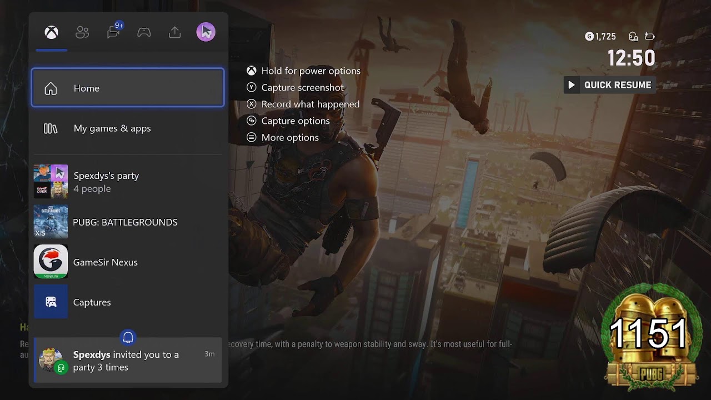Click the Xbox button icon beside power options
The height and width of the screenshot is (400, 711).
pos(252,71)
